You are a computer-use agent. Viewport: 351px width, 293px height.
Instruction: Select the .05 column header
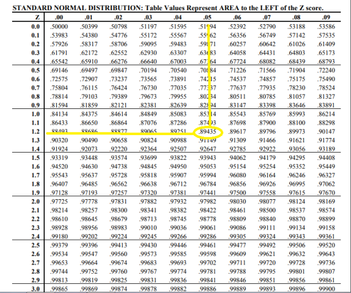(x=208, y=17)
